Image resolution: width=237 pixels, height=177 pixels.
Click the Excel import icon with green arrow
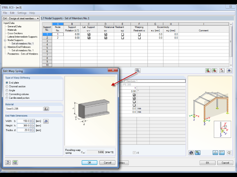[x=215, y=70]
